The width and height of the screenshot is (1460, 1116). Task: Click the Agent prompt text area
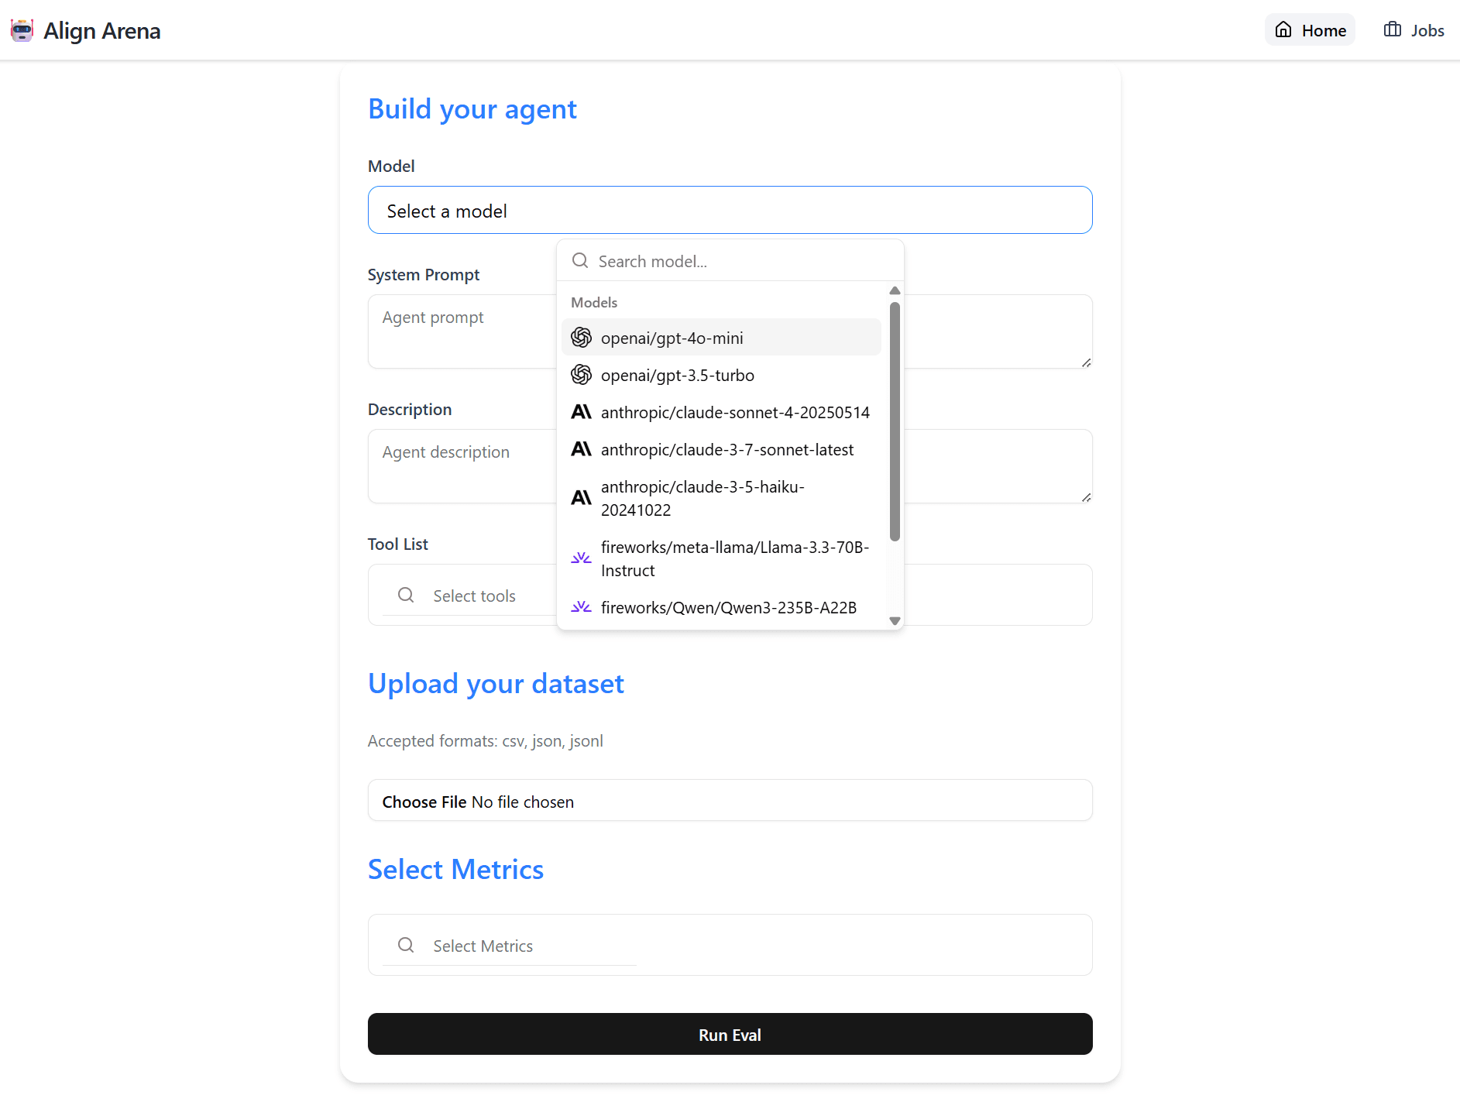[x=730, y=331]
